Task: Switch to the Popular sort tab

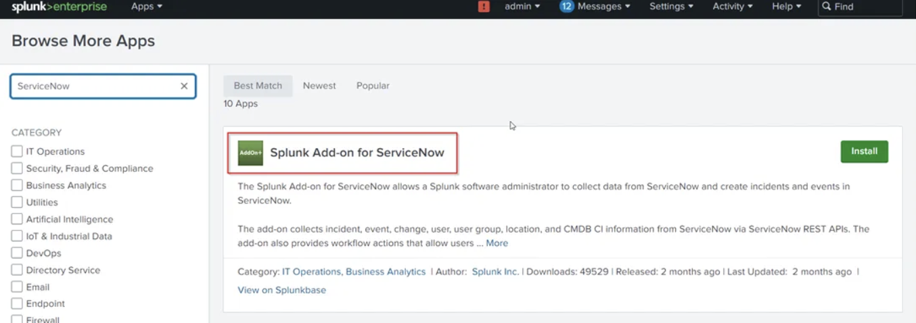Action: [373, 86]
